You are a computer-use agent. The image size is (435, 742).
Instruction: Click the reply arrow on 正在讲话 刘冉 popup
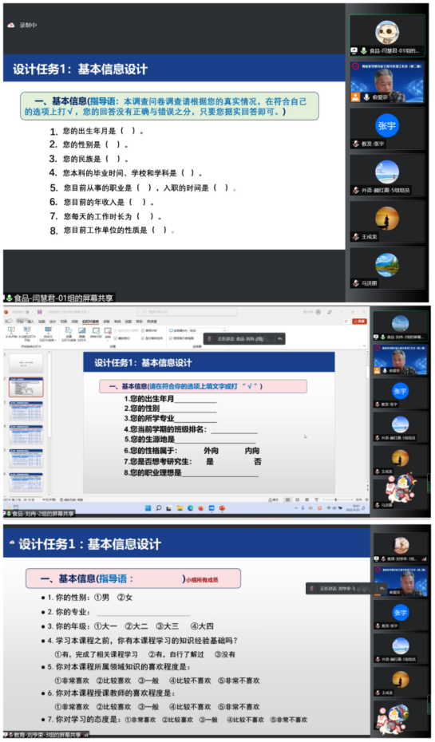tap(279, 339)
